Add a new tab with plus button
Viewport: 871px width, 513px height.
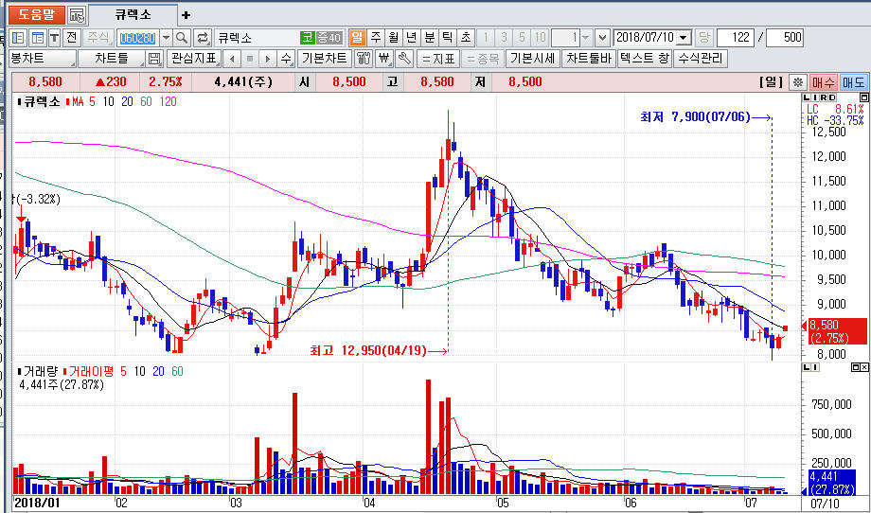pos(186,15)
